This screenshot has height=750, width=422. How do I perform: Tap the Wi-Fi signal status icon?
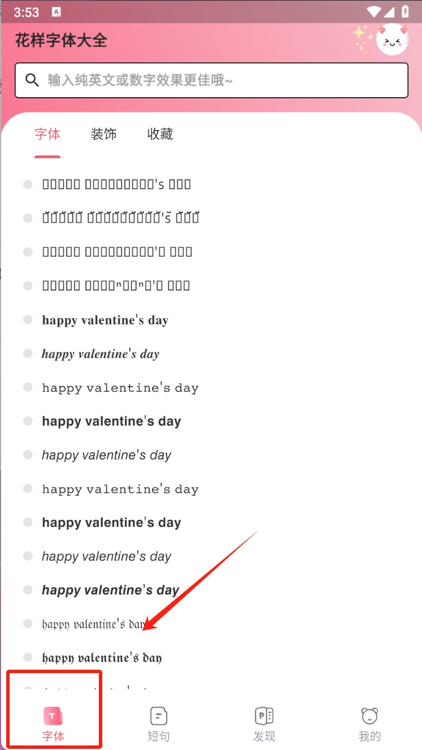click(x=374, y=11)
